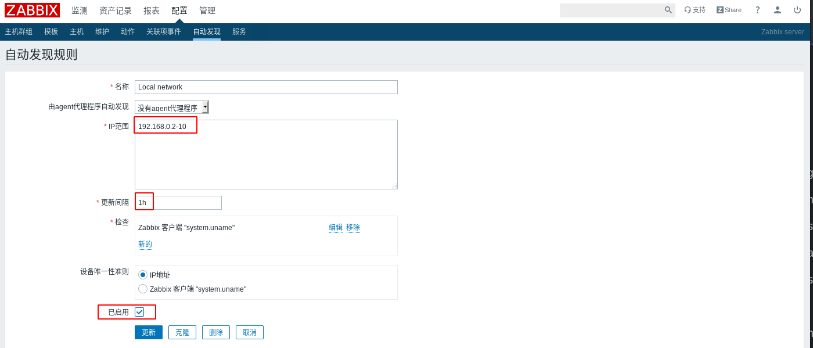Click the IP范围 textarea resize handle
This screenshot has height=348, width=813.
(394, 186)
